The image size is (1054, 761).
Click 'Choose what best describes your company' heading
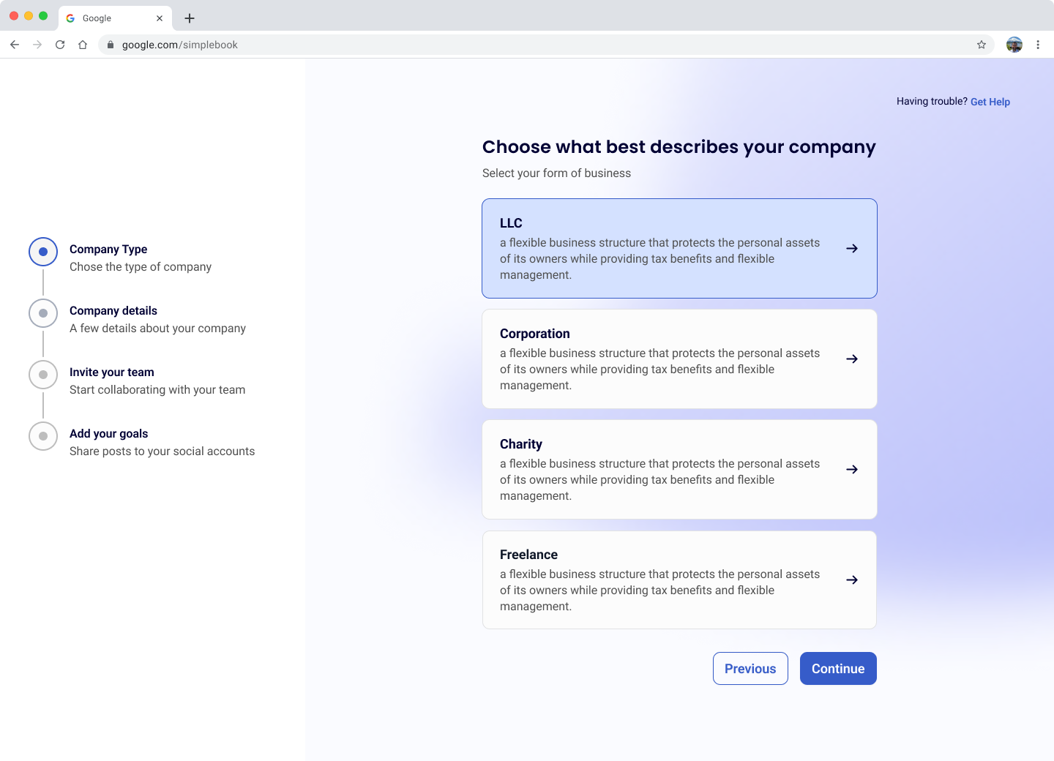coord(679,147)
